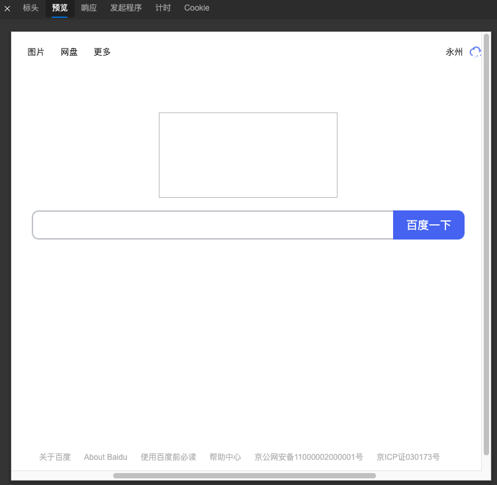
Task: Click 京ICP证030173号 footer link
Action: click(x=408, y=457)
